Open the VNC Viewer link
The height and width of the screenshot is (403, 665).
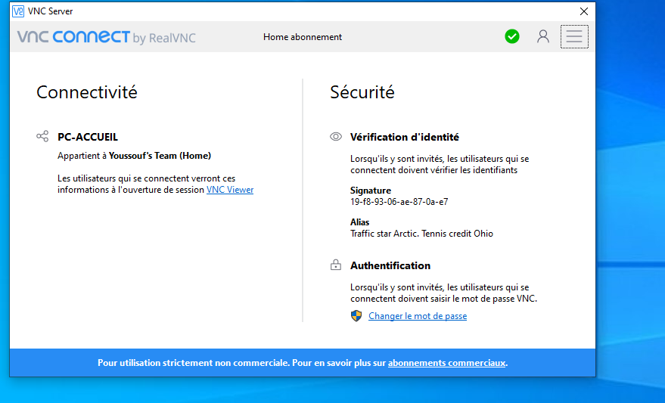[x=230, y=190]
